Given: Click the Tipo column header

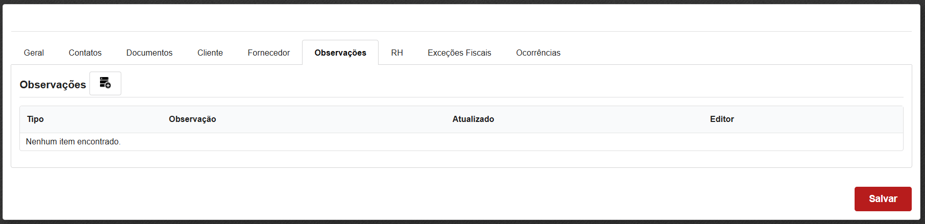Looking at the screenshot, I should pyautogui.click(x=36, y=119).
